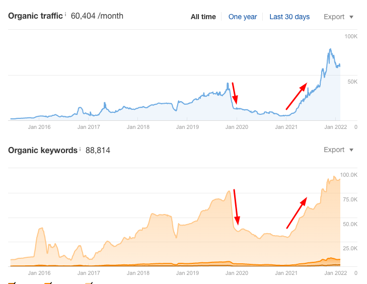Click the 100K label on traffic chart

(350, 37)
